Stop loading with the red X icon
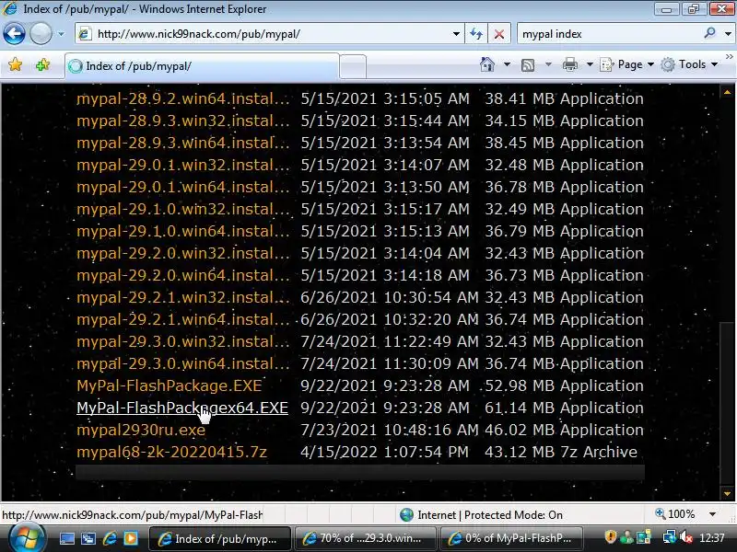 499,34
